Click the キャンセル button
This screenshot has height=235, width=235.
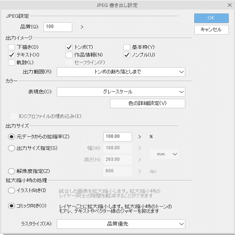coord(211,30)
